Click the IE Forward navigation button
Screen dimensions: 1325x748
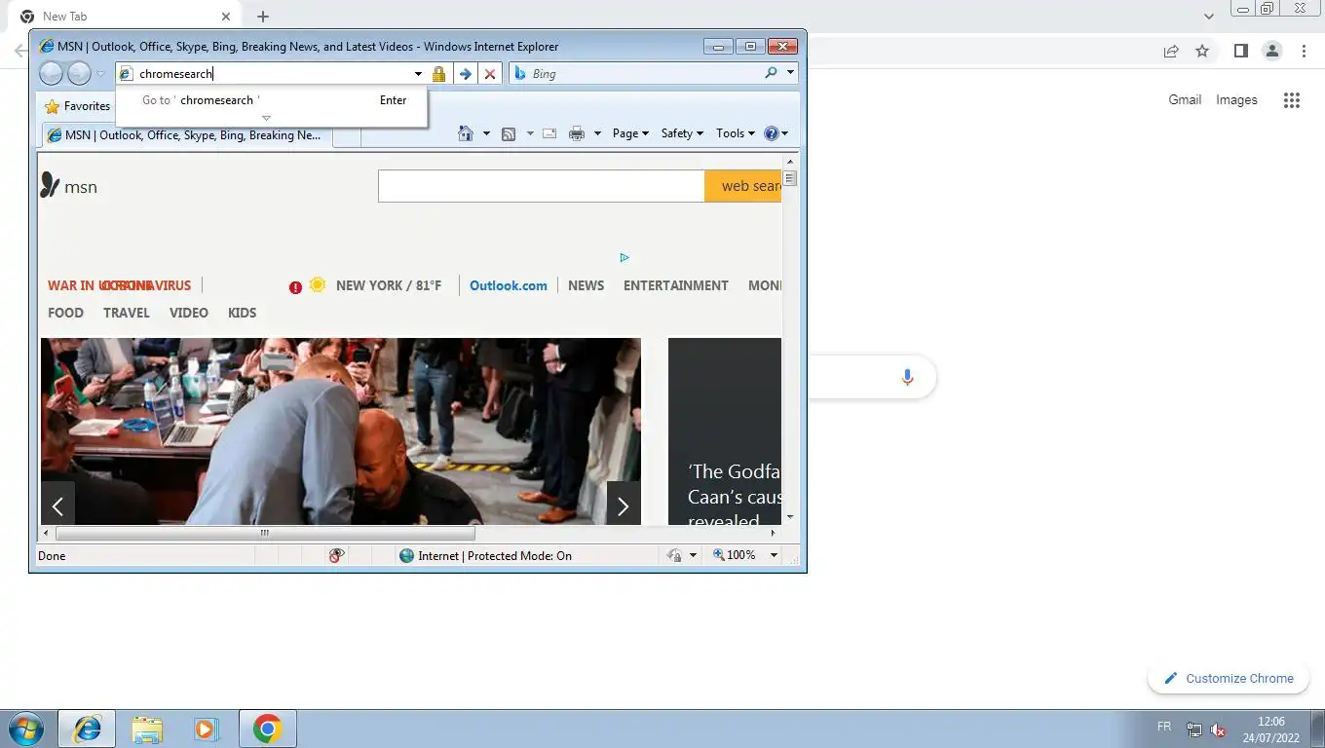pyautogui.click(x=79, y=73)
